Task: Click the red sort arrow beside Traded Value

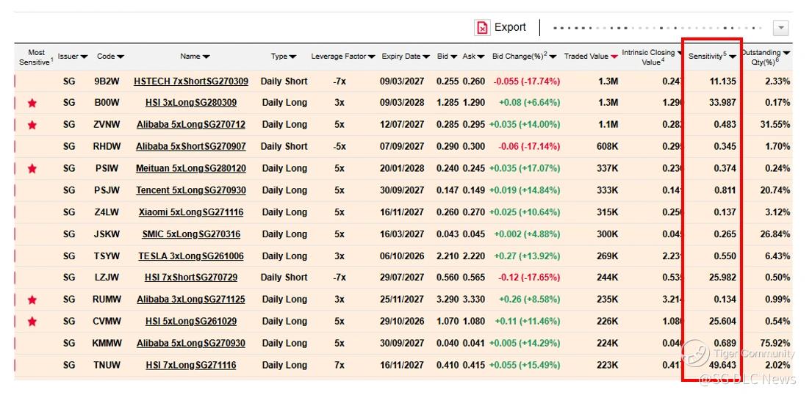Action: (x=614, y=57)
